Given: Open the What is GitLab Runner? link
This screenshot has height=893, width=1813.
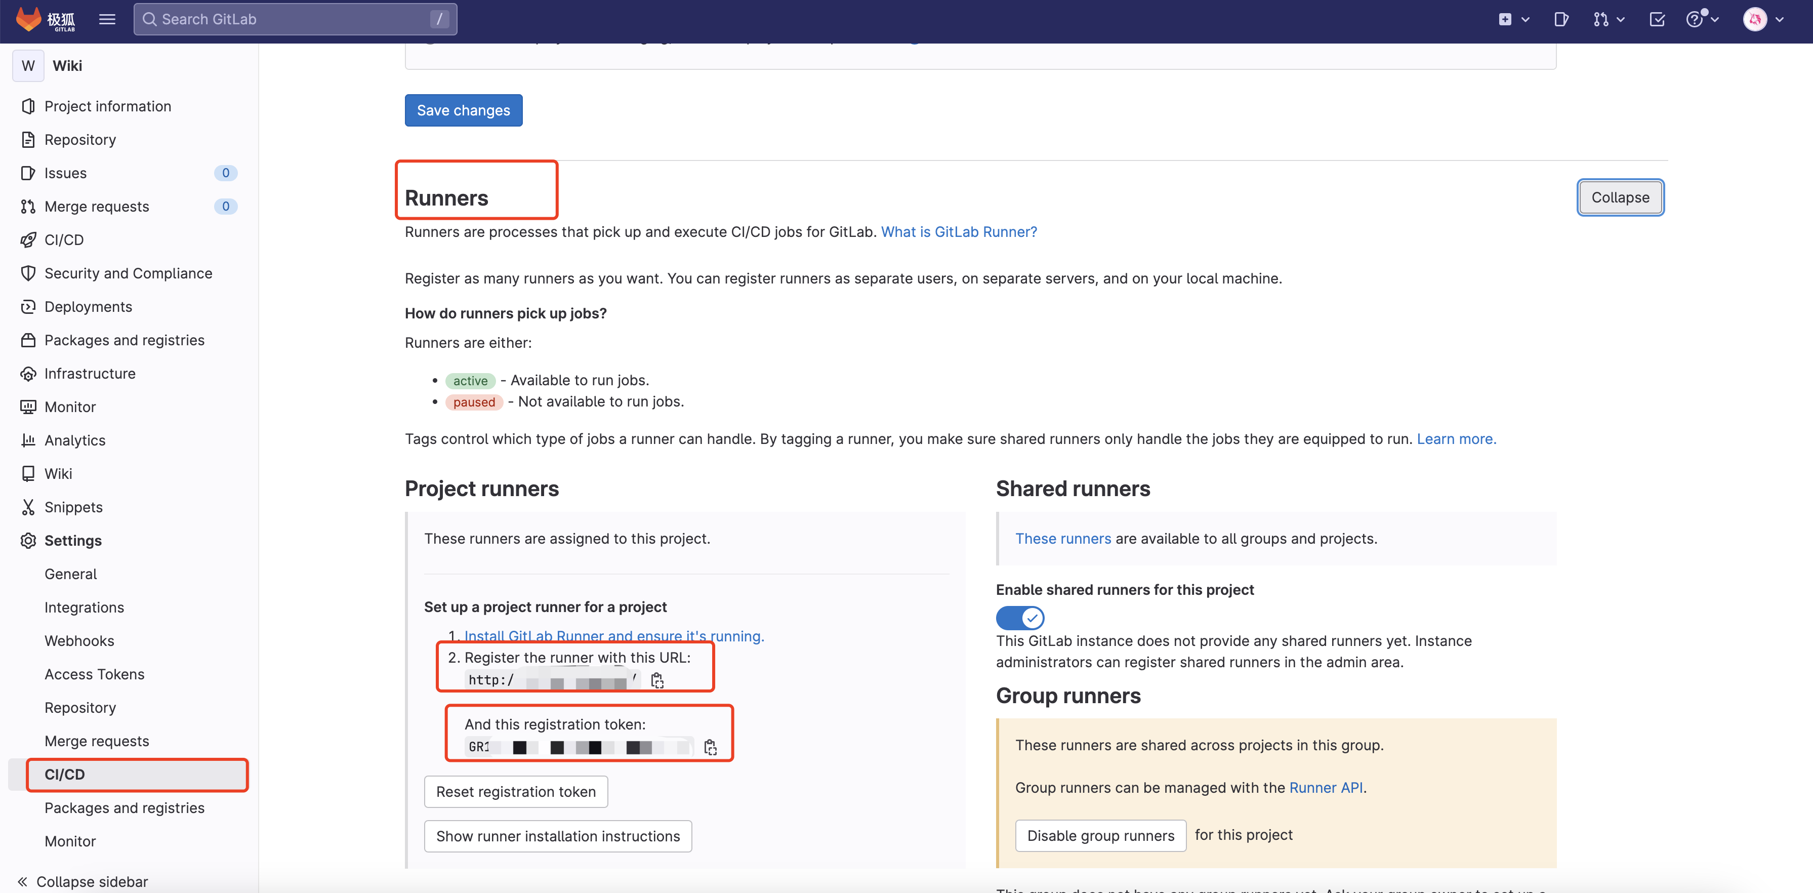Looking at the screenshot, I should tap(959, 232).
